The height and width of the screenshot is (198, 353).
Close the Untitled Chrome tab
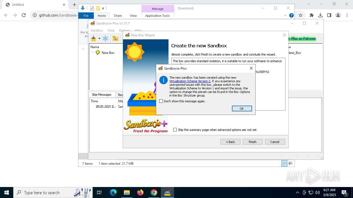click(x=64, y=5)
